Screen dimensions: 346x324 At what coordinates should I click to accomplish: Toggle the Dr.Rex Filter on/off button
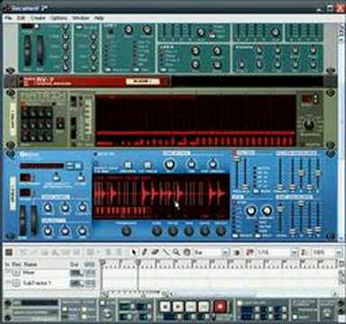tap(234, 154)
